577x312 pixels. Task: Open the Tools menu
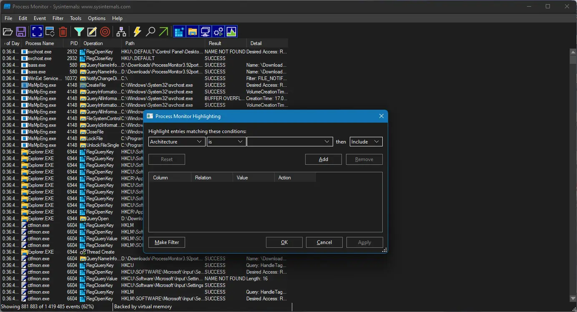coord(75,18)
